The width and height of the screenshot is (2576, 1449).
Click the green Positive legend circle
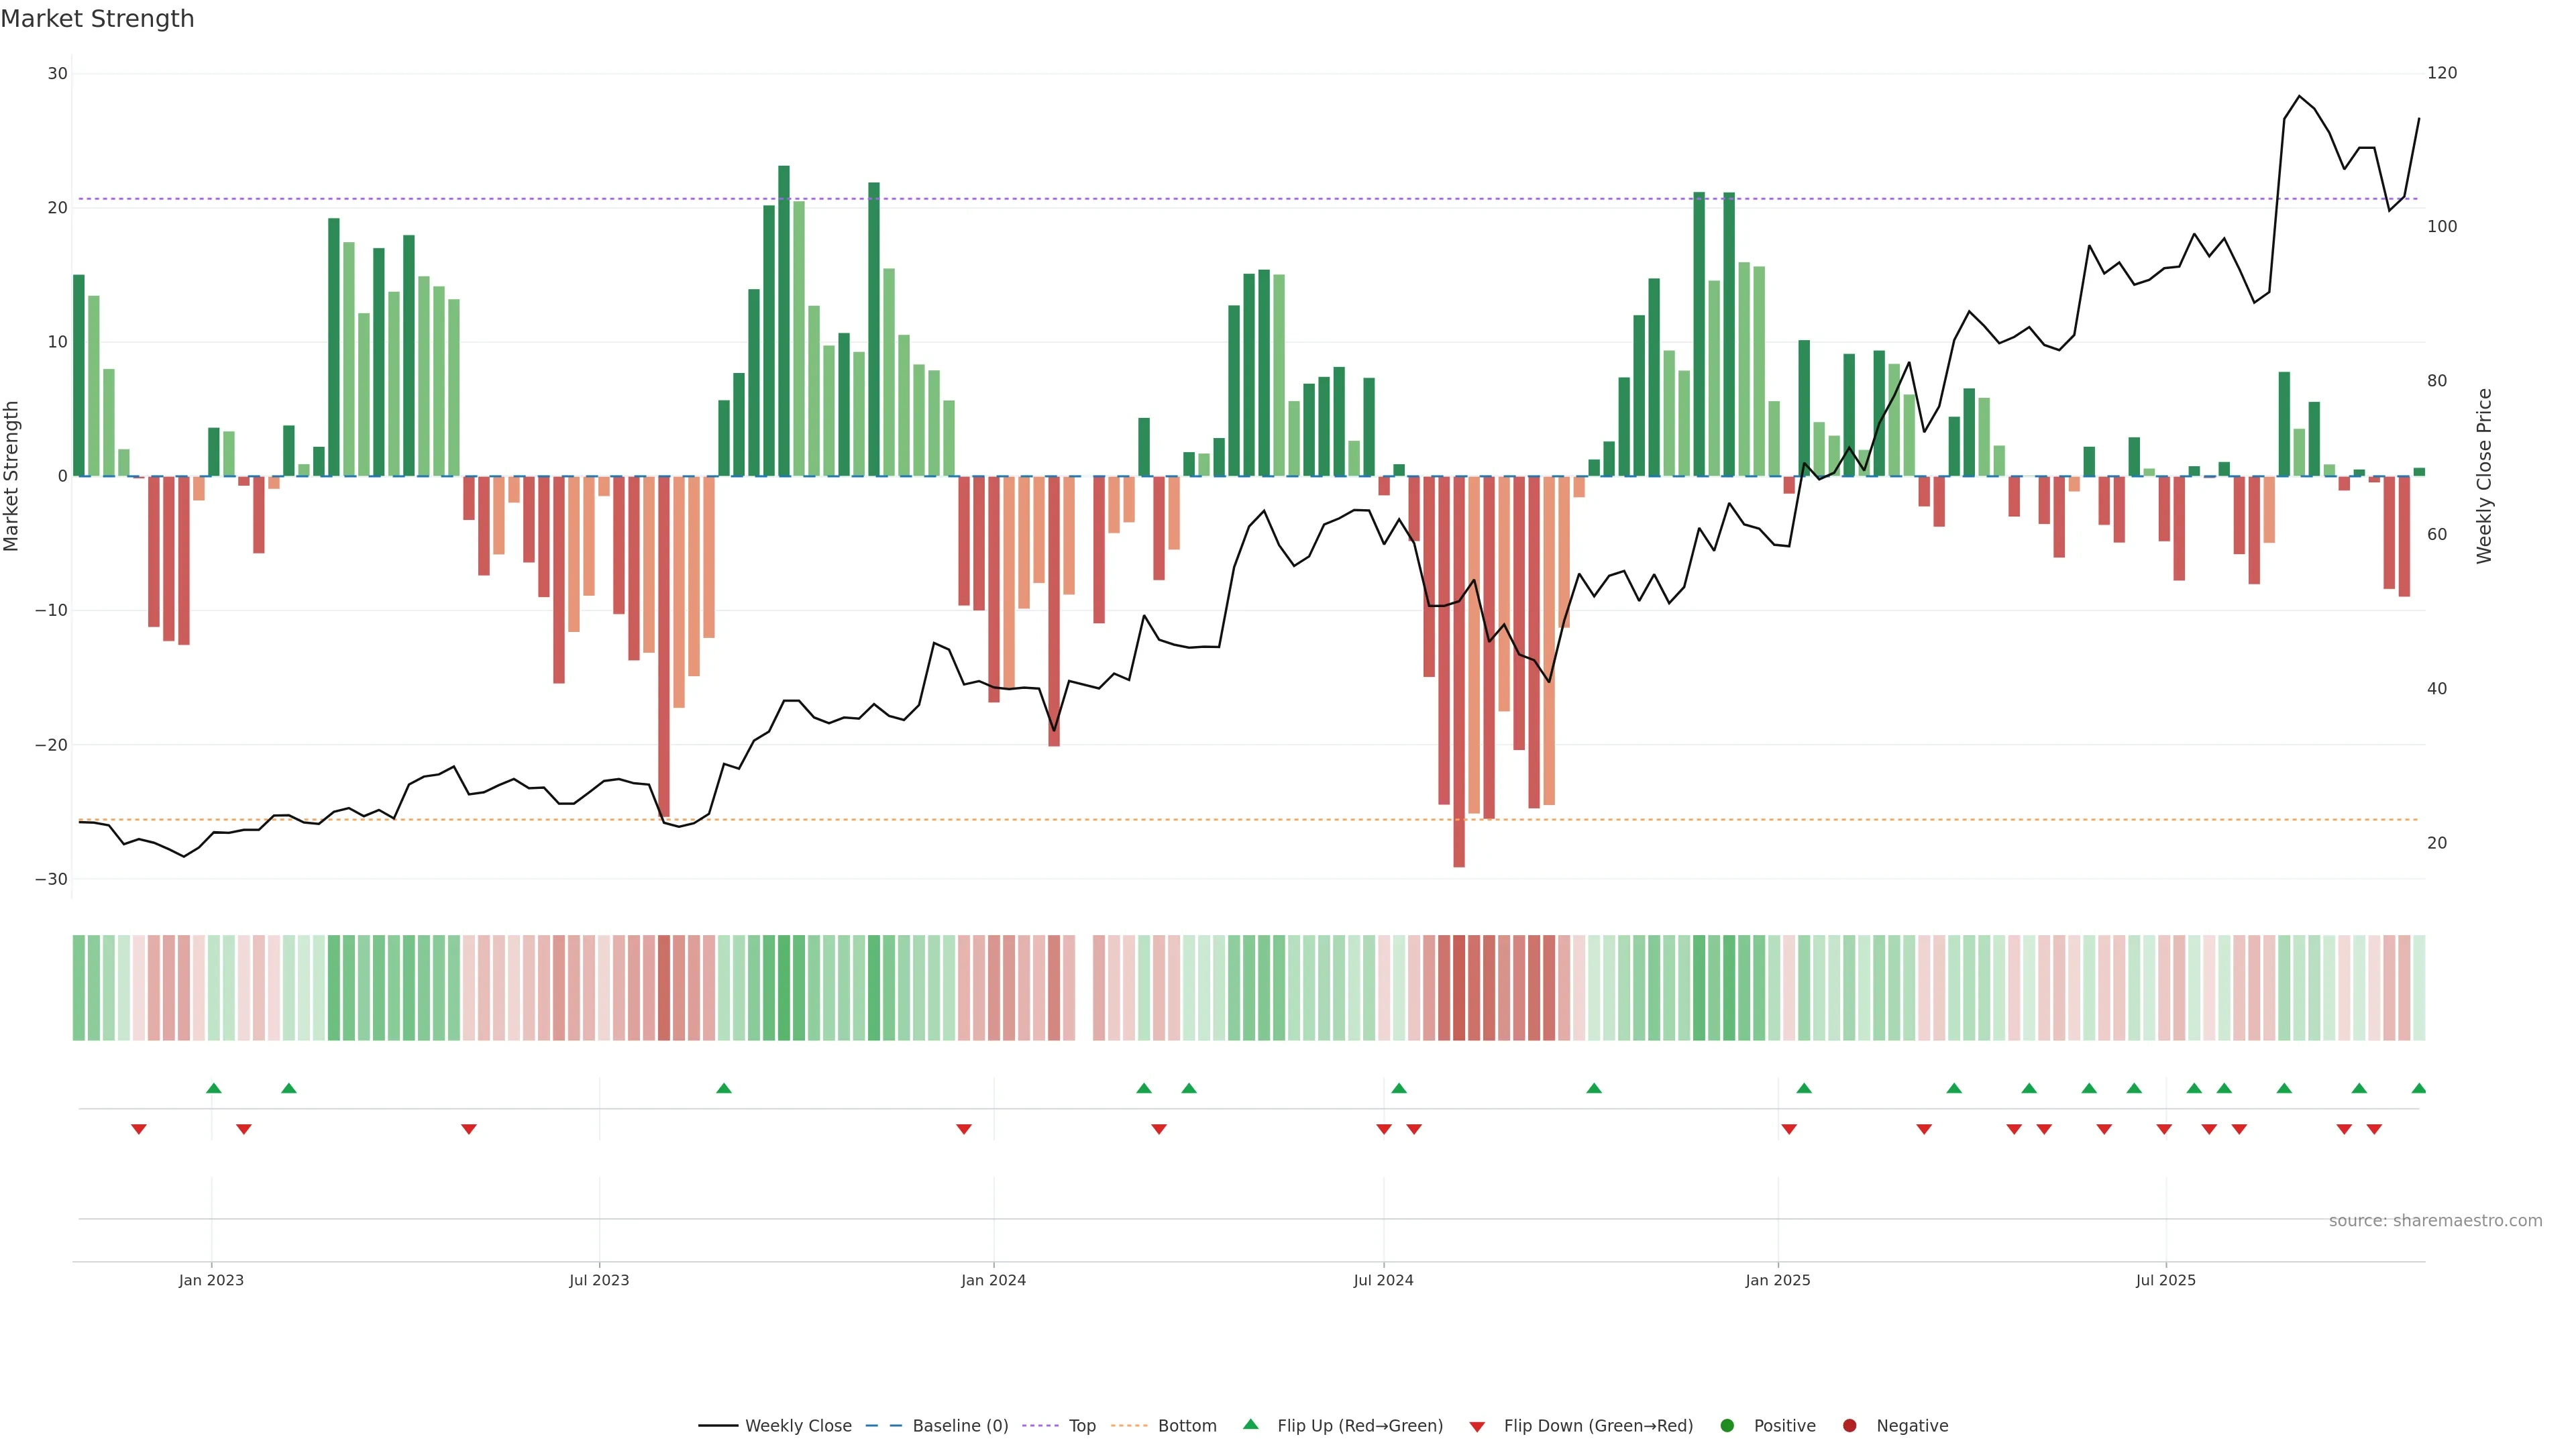(x=1726, y=1425)
